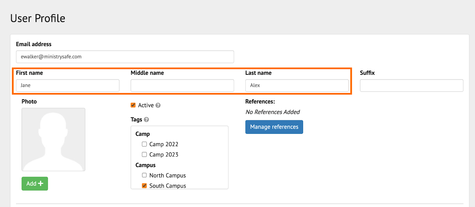Viewport: 475px width, 207px height.
Task: Click the Email address label
Action: [x=34, y=44]
